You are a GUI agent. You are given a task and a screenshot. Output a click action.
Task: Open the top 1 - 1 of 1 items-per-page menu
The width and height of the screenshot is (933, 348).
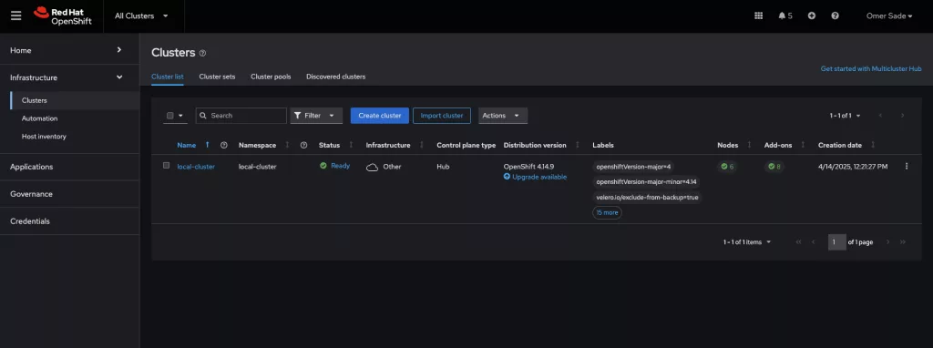coord(845,116)
